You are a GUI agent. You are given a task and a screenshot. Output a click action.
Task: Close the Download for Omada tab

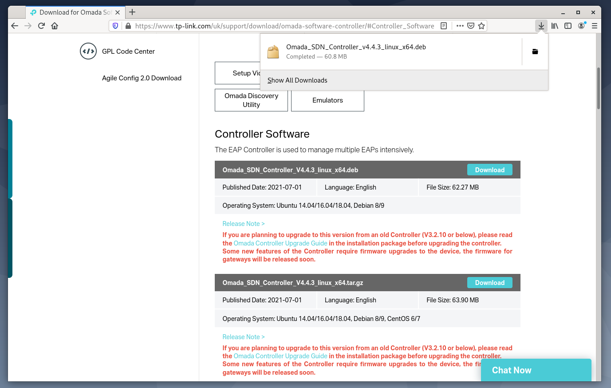[x=118, y=12]
